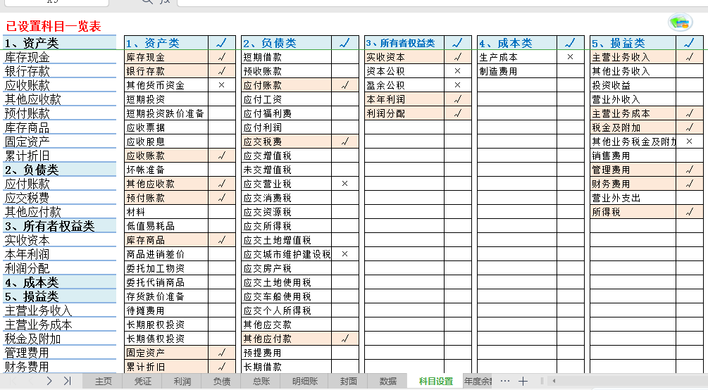Viewport: 708px width, 390px height.
Task: Select left list header 3、所有者权益类
Action: (x=60, y=226)
